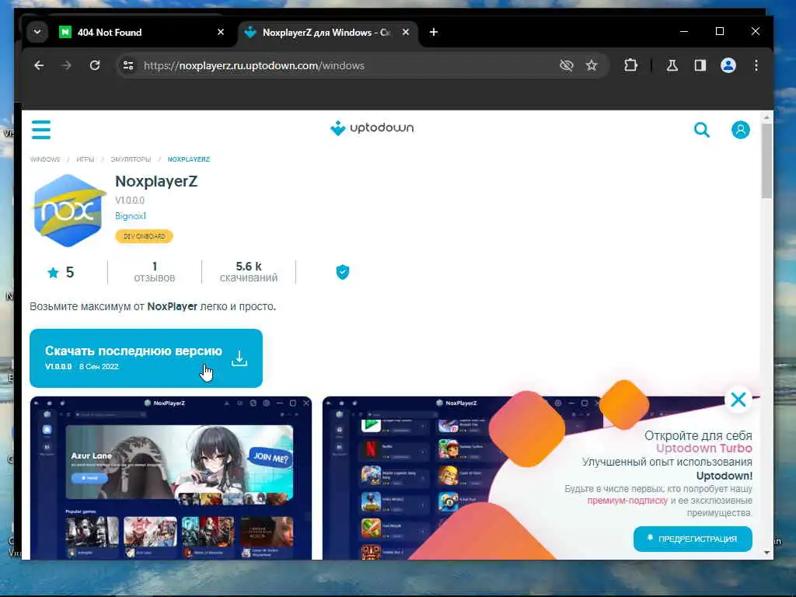Go forward to the next page
796x597 pixels.
coord(67,65)
